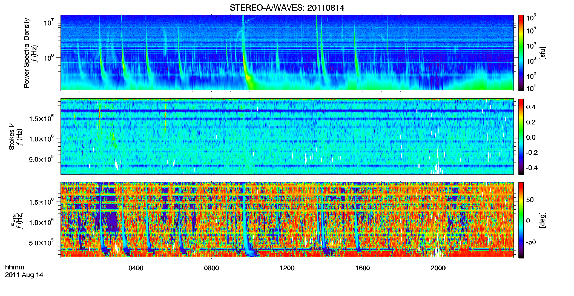The height and width of the screenshot is (296, 574).
Task: Click the 0800 time tick label
Action: (211, 268)
